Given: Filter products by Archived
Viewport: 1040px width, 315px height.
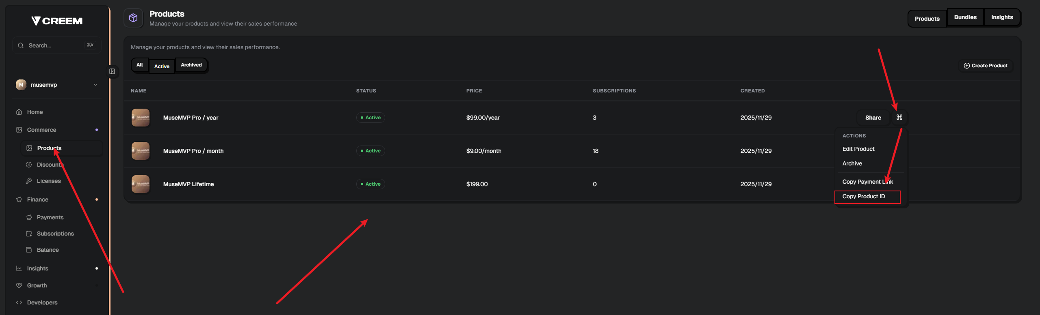Looking at the screenshot, I should click(x=191, y=65).
